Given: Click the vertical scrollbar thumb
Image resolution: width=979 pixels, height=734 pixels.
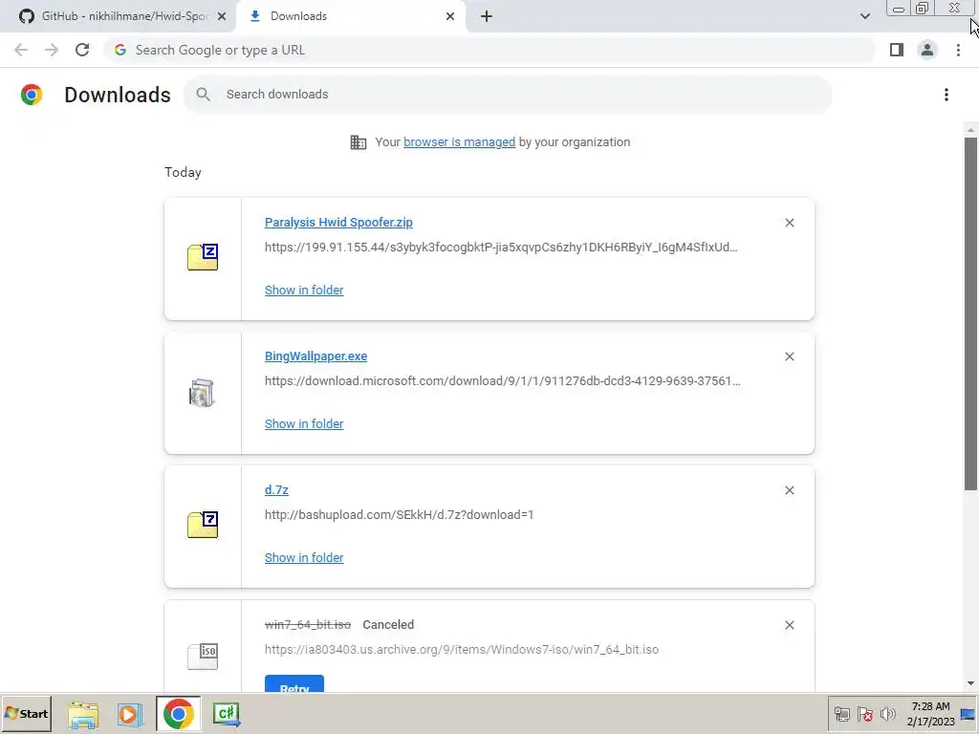Looking at the screenshot, I should 970,313.
